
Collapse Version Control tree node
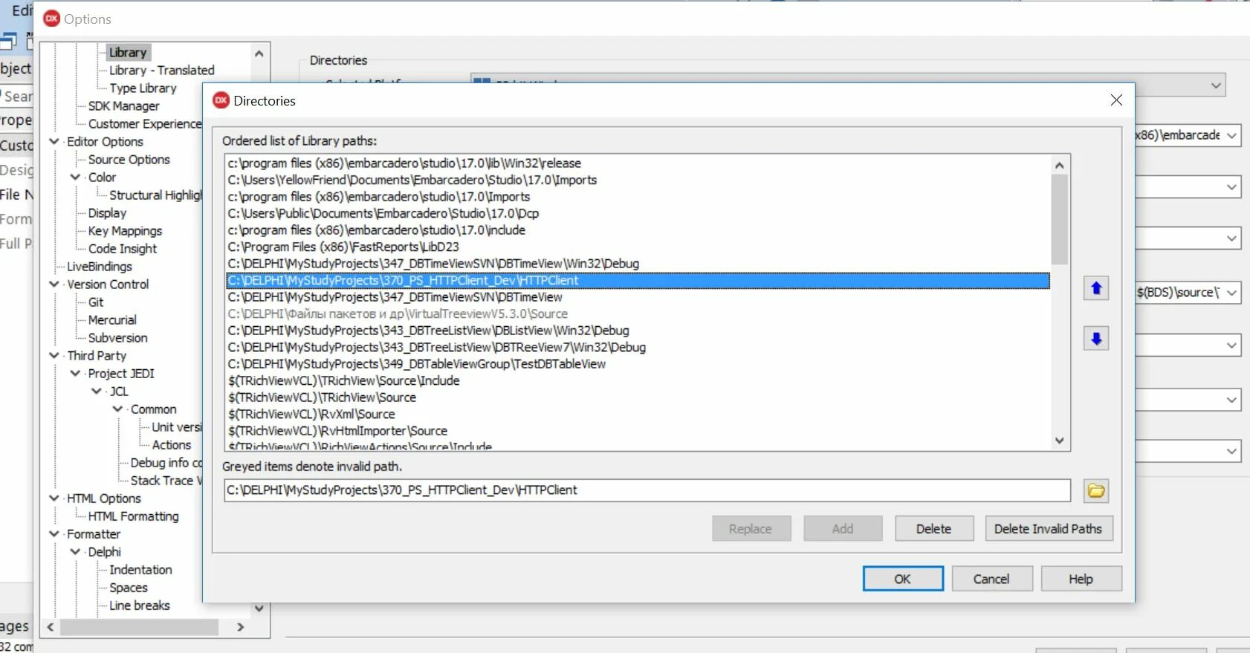pos(54,284)
